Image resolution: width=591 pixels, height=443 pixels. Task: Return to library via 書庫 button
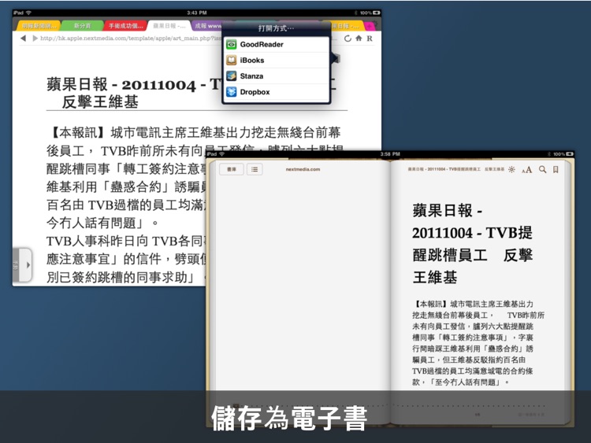[232, 169]
